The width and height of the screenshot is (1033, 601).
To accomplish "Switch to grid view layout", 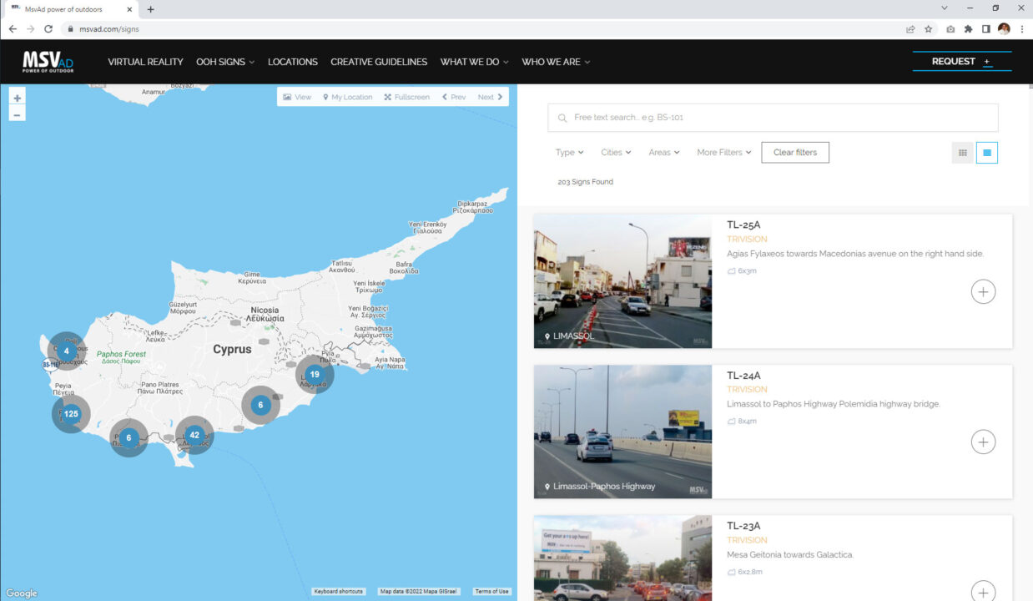I will click(x=963, y=153).
